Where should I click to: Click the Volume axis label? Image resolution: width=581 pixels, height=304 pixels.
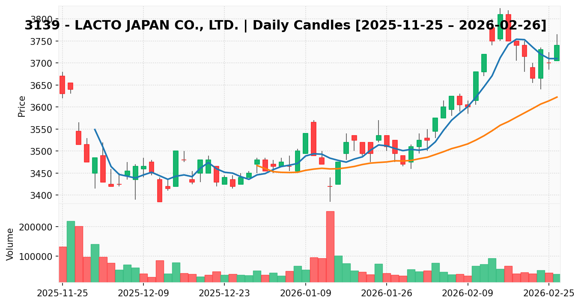coord(10,244)
